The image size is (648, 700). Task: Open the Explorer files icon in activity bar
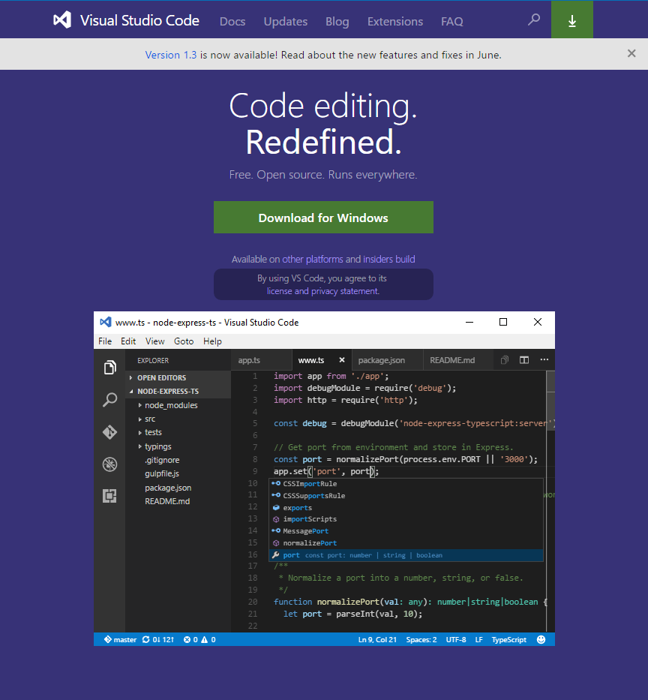pyautogui.click(x=109, y=368)
